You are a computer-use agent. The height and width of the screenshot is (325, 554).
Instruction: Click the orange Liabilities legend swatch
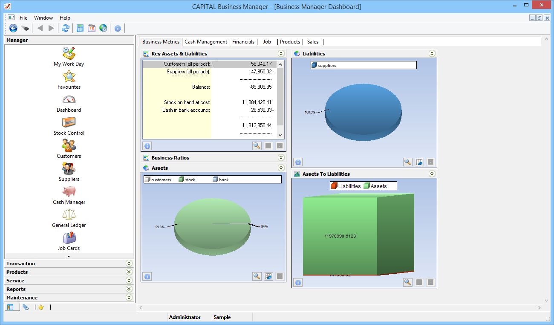tap(334, 186)
